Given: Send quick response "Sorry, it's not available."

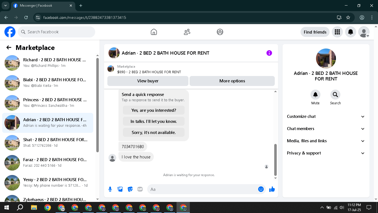Looking at the screenshot, I should pyautogui.click(x=154, y=133).
